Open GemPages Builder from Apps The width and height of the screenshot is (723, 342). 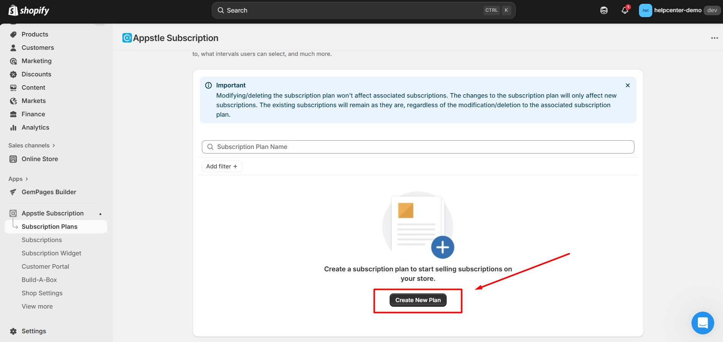[x=49, y=192]
